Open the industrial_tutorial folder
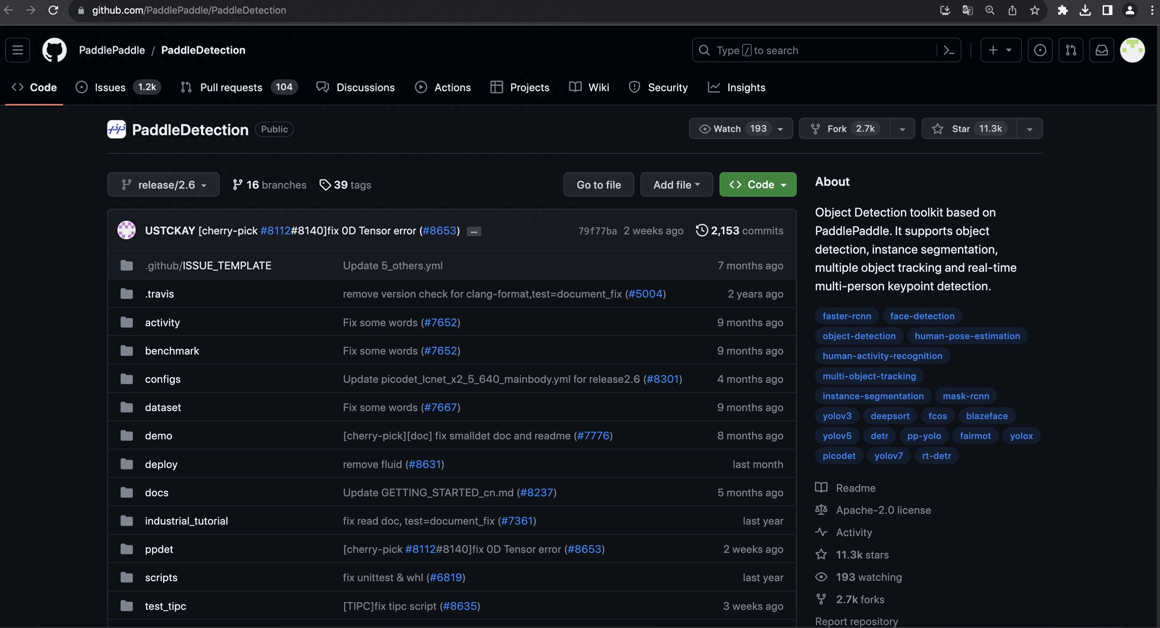 coord(186,521)
